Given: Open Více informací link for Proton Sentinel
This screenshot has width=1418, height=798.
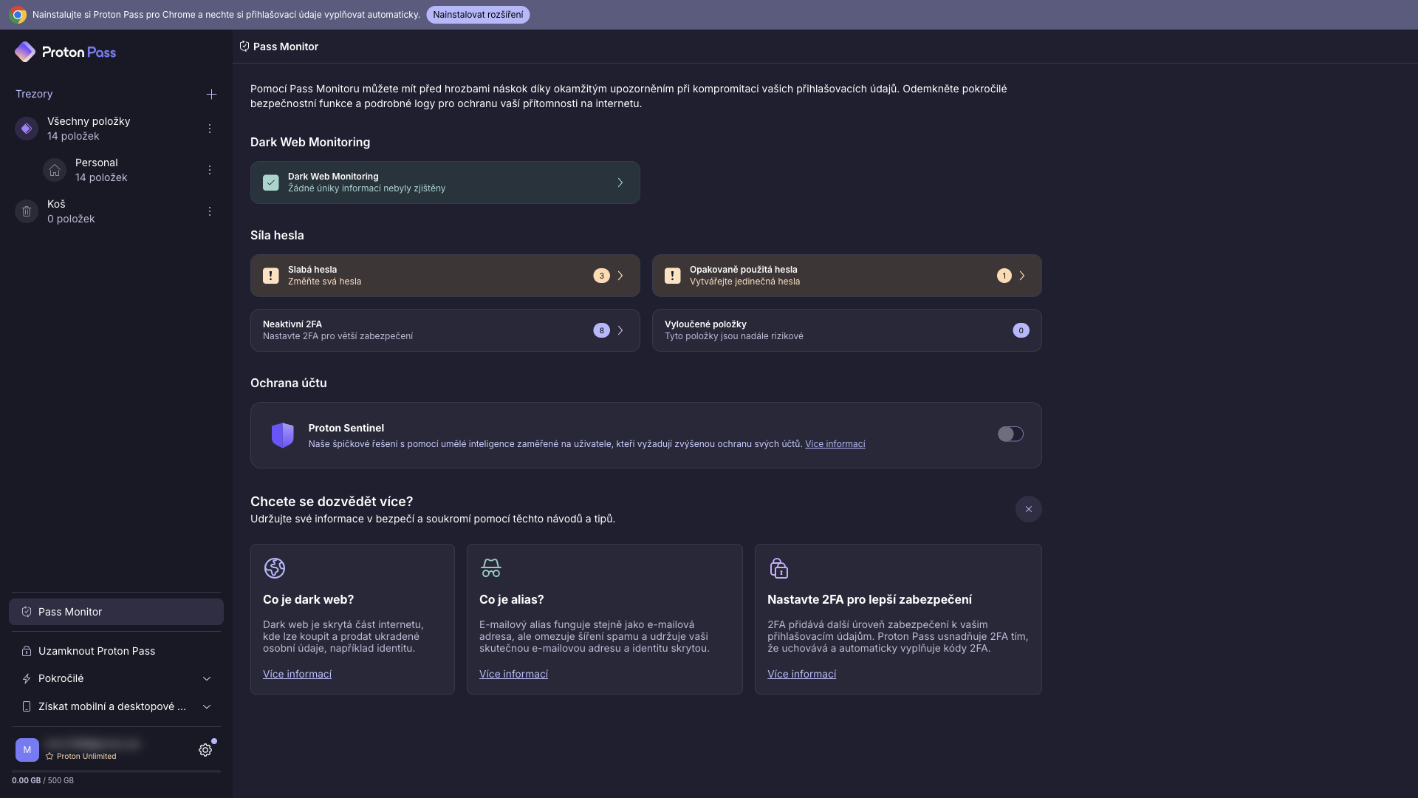Looking at the screenshot, I should pyautogui.click(x=835, y=444).
